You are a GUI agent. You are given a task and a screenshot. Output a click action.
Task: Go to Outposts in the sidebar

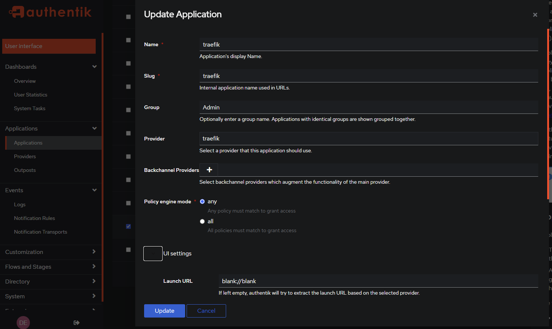tap(25, 170)
